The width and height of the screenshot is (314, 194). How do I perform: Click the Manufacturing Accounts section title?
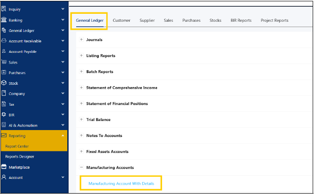[x=110, y=167]
